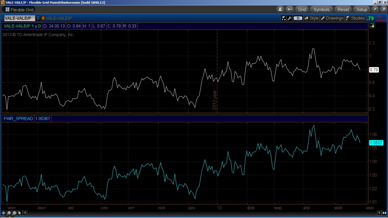Click thinkorswim title bar app icon
Viewport: 388px width, 218px height.
pos(3,2)
